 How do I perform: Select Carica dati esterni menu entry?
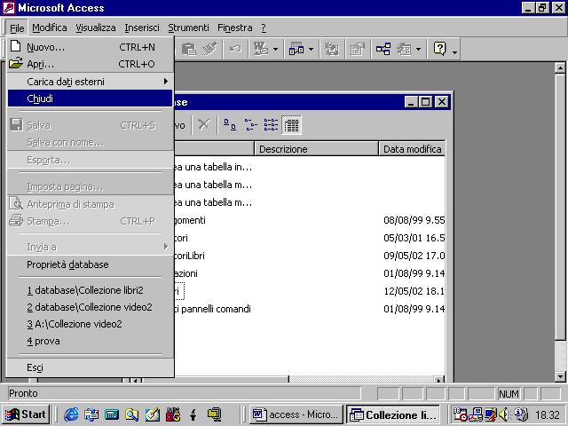[x=90, y=82]
